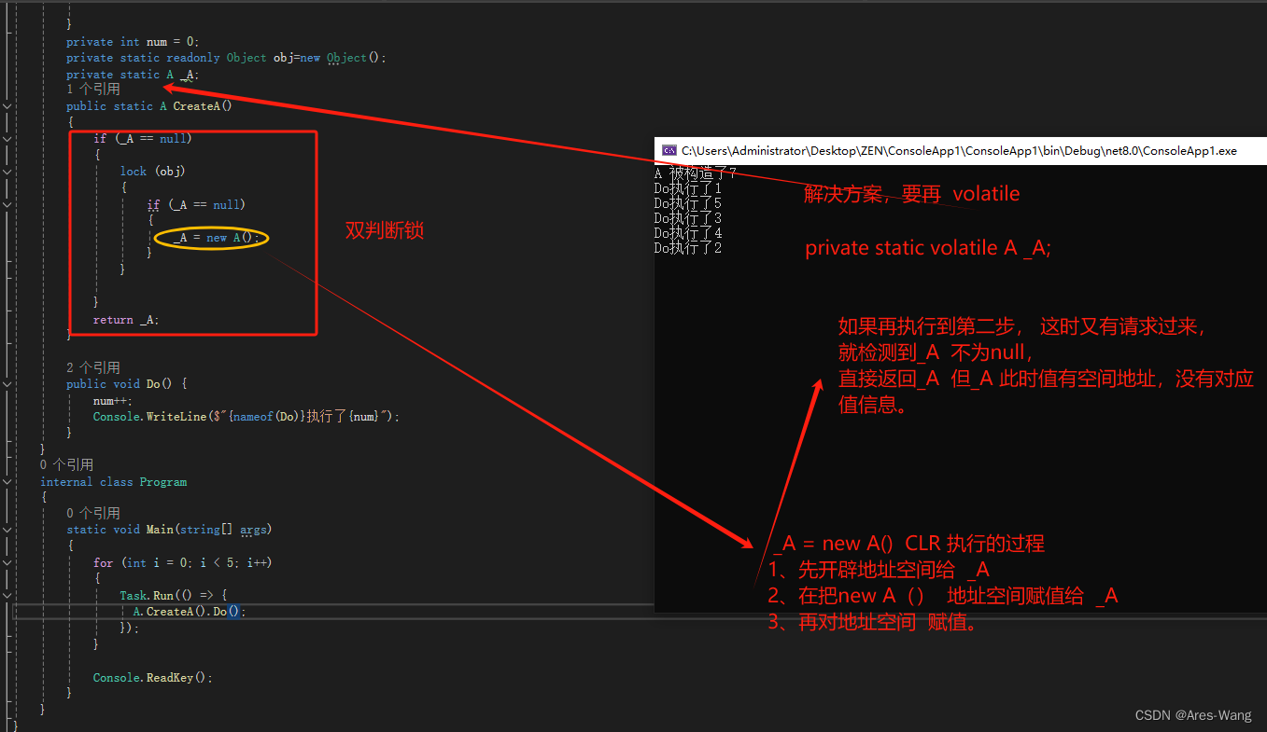
Task: Click the 'Program' class name
Action: click(x=163, y=482)
